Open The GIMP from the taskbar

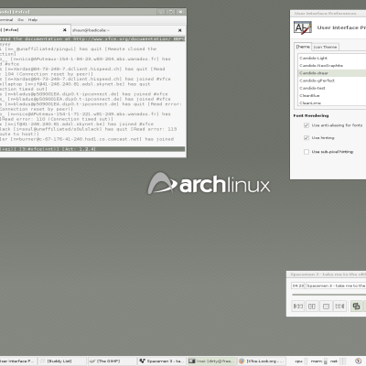point(112,361)
